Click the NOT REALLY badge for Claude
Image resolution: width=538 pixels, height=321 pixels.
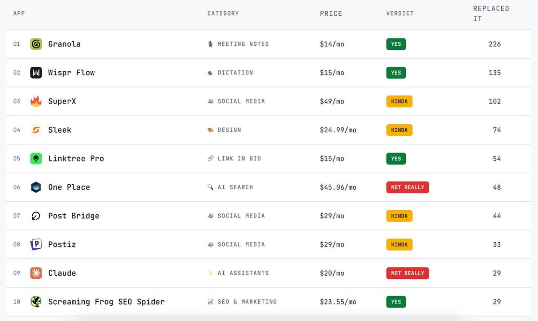[408, 273]
